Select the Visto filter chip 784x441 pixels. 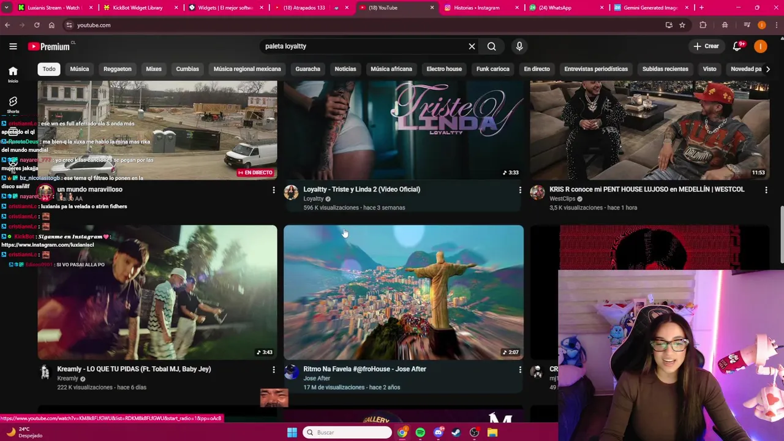click(709, 69)
